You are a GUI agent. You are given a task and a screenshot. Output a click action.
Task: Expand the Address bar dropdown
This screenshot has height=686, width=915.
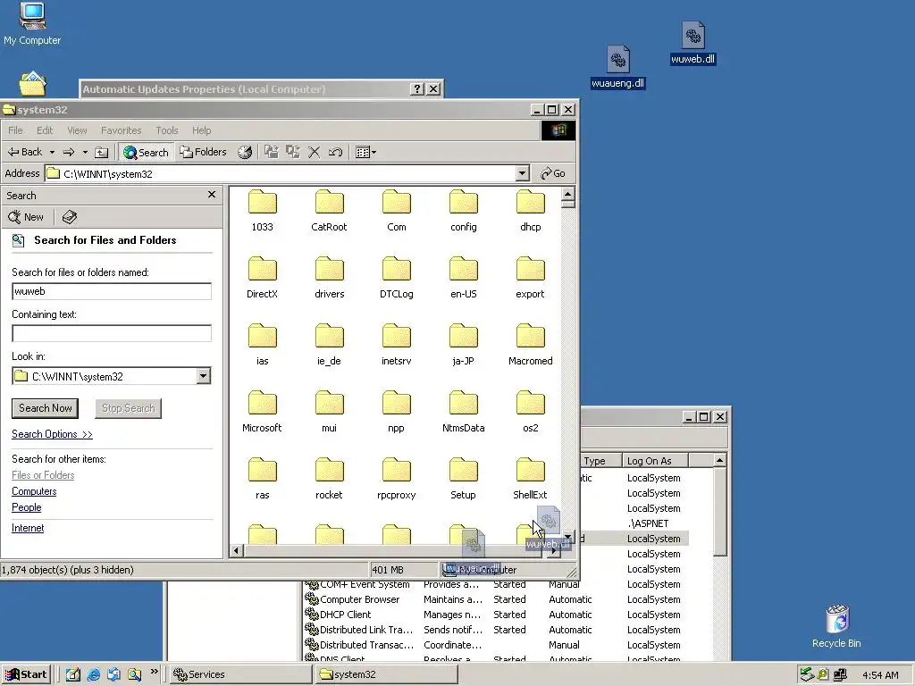pos(522,173)
